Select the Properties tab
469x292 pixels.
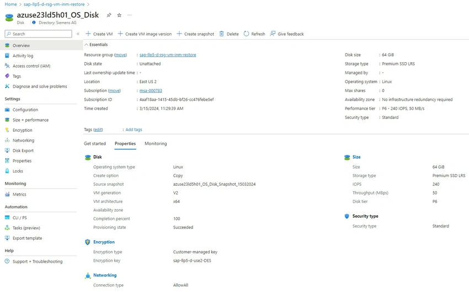coord(125,144)
